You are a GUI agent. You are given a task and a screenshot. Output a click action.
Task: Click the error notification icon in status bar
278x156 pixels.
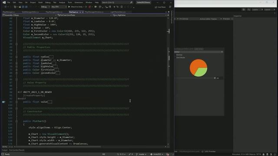pos(168,154)
